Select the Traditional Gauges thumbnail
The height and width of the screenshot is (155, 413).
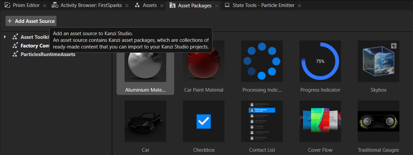[378, 121]
